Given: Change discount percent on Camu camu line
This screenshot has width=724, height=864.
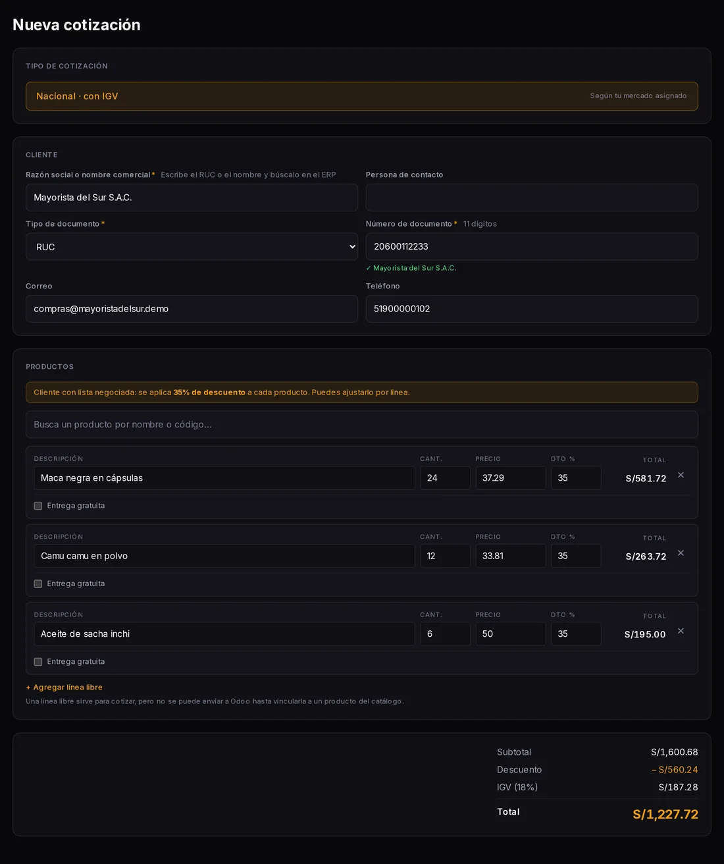Looking at the screenshot, I should [576, 556].
